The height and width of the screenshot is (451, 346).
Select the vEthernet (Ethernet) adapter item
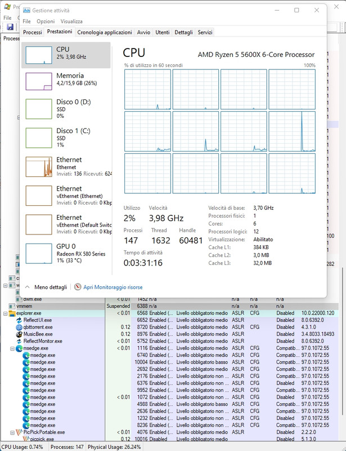(x=66, y=196)
